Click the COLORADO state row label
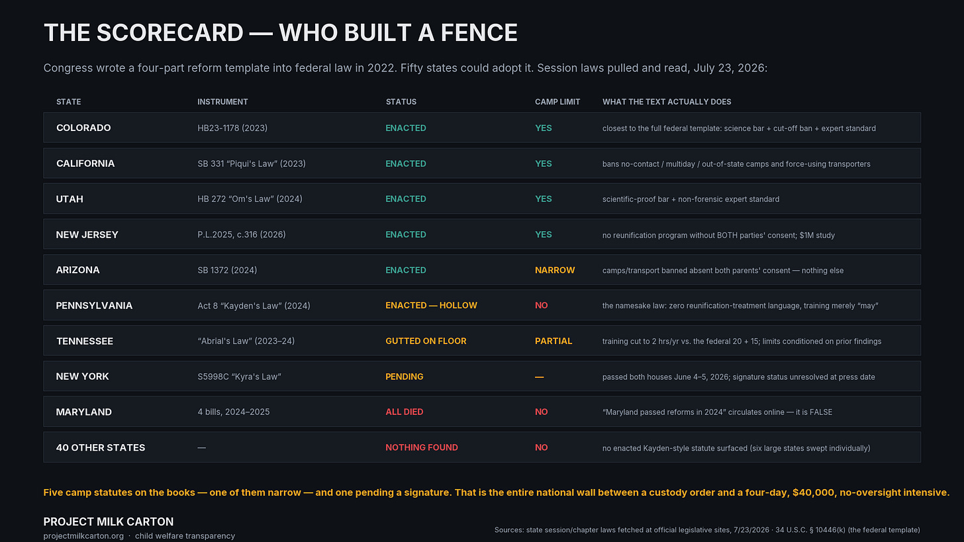This screenshot has height=542, width=964. click(83, 128)
